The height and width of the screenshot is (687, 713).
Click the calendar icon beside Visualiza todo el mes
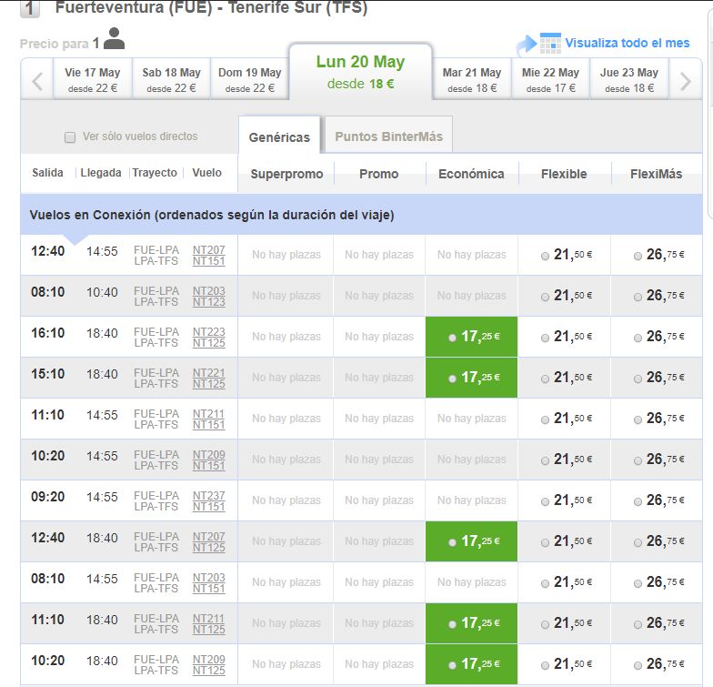550,44
